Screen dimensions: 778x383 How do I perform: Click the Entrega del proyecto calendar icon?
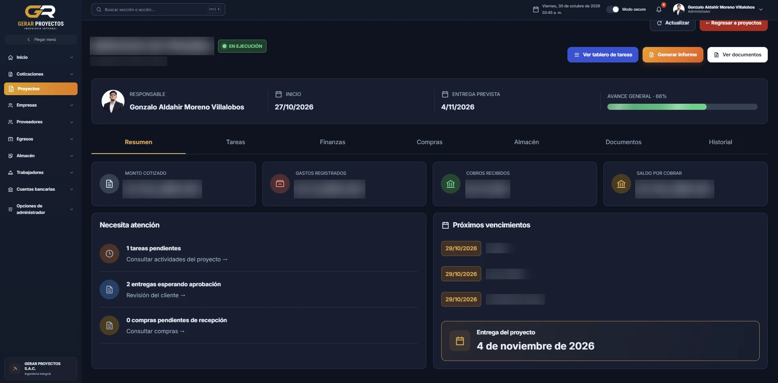point(460,341)
